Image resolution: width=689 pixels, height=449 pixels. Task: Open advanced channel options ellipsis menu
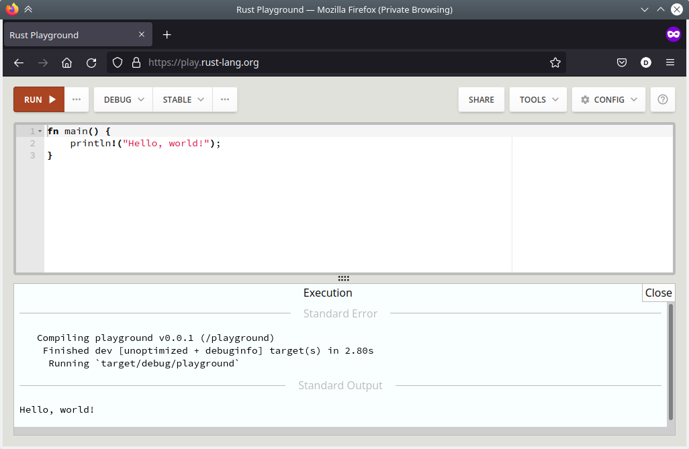tap(225, 99)
